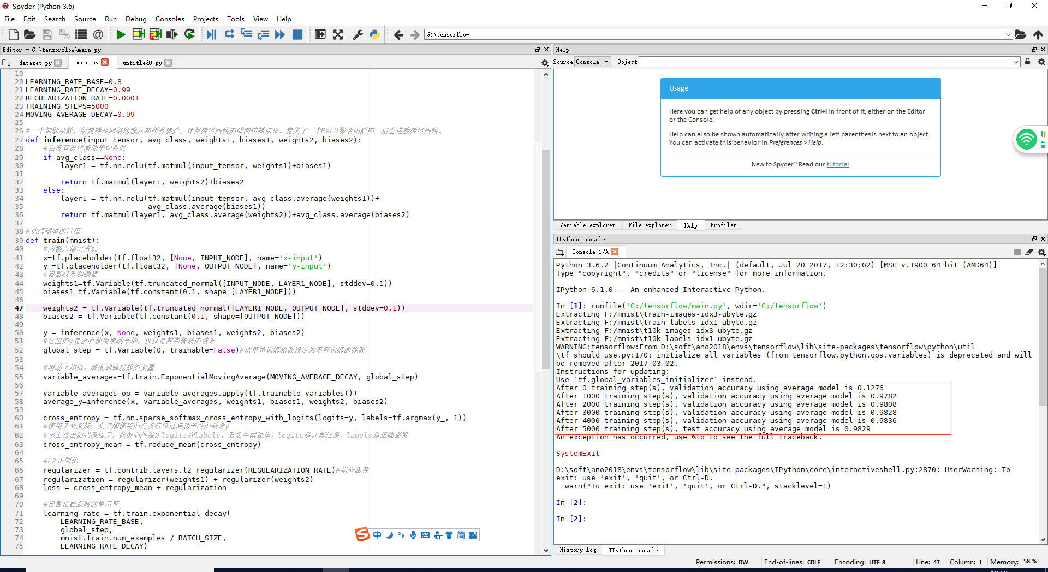1048x572 pixels.
Task: Run selection or current line icon
Action: click(x=172, y=34)
